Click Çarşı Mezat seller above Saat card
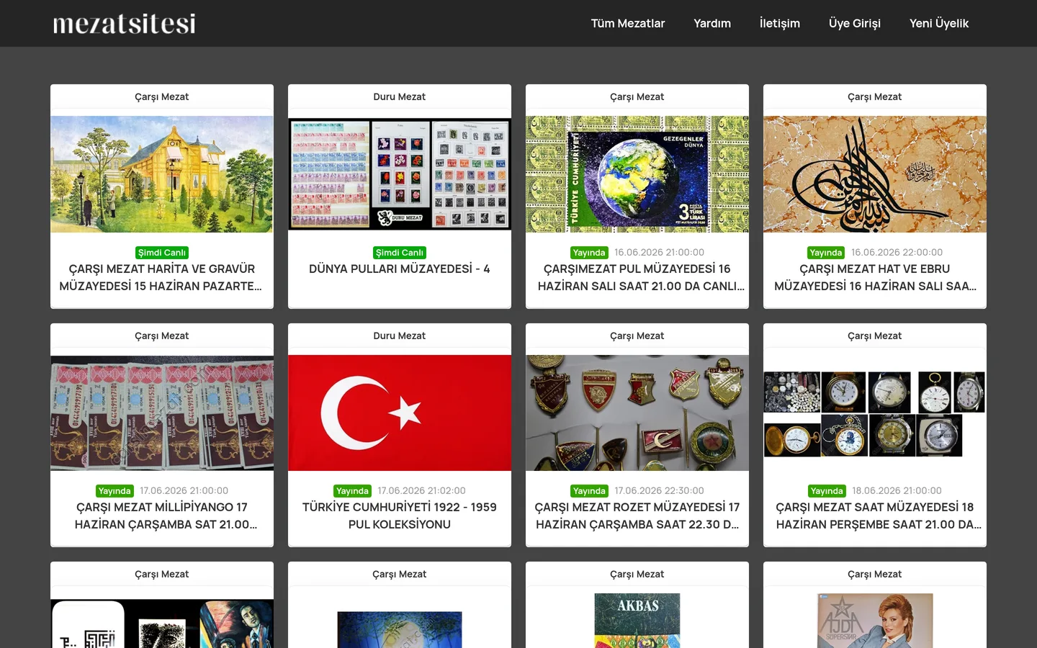The height and width of the screenshot is (648, 1037). tap(875, 336)
